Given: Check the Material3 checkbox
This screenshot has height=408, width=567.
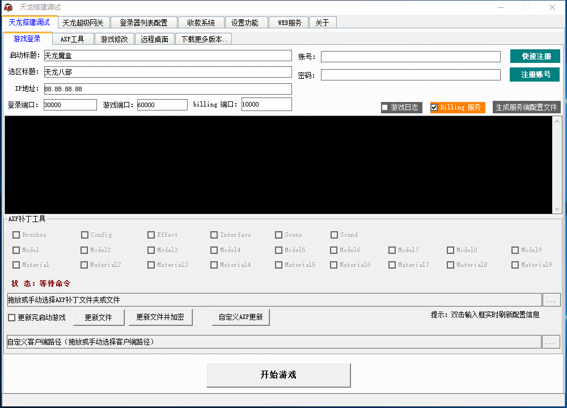Looking at the screenshot, I should pos(151,265).
